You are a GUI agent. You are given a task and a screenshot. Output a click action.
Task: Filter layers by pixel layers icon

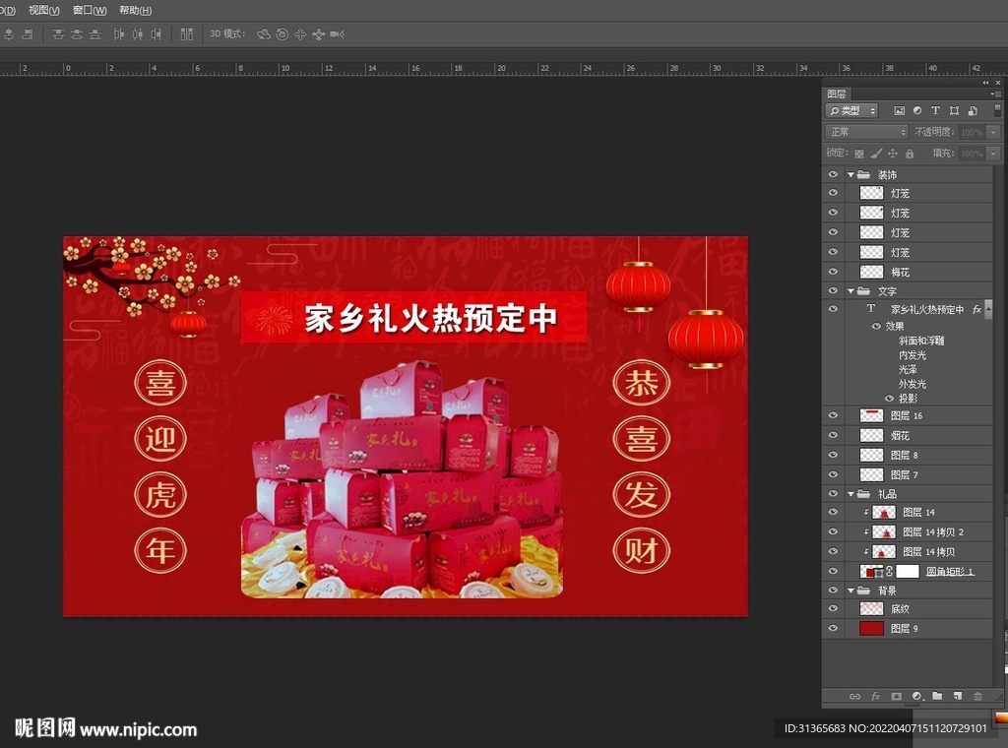tap(900, 110)
